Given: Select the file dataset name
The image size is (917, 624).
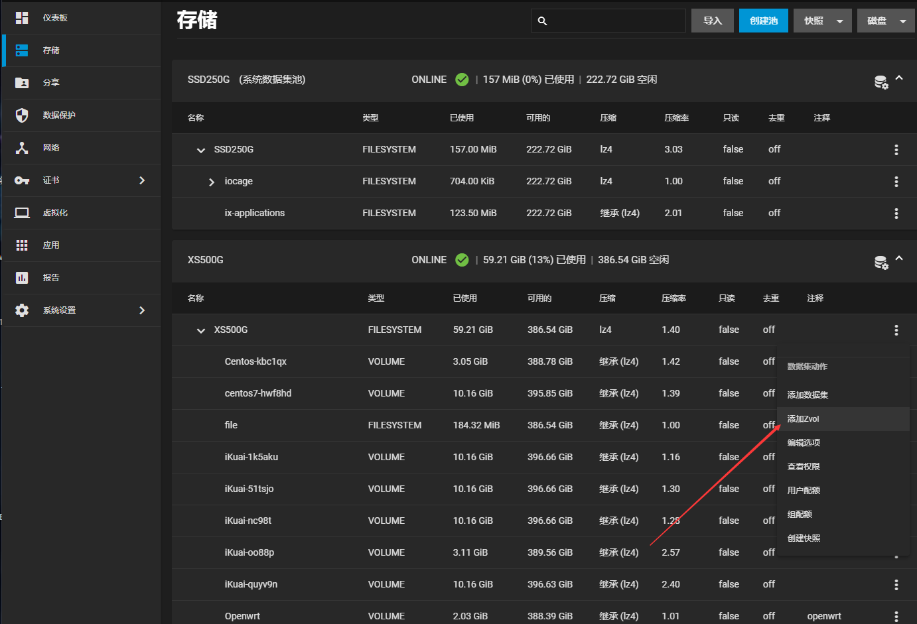Looking at the screenshot, I should pos(231,425).
